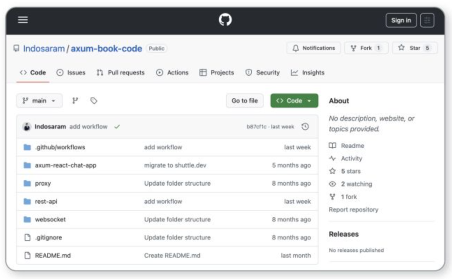The width and height of the screenshot is (452, 279).
Task: Open commit hash b87cf1c
Action: pos(256,127)
